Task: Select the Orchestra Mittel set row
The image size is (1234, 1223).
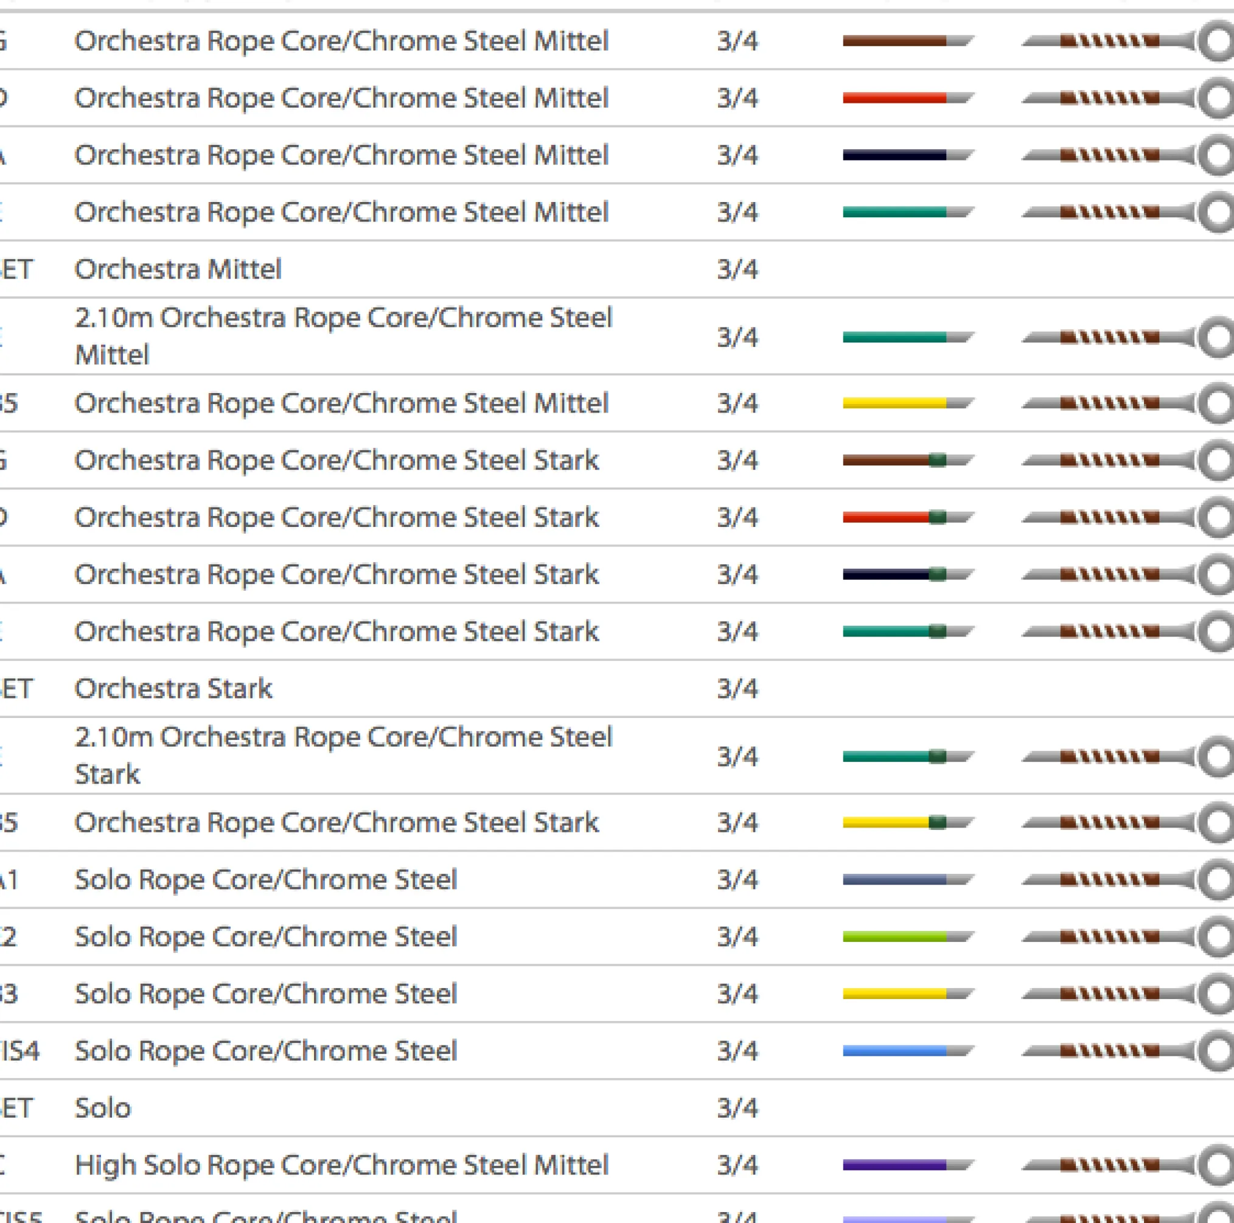Action: click(178, 269)
